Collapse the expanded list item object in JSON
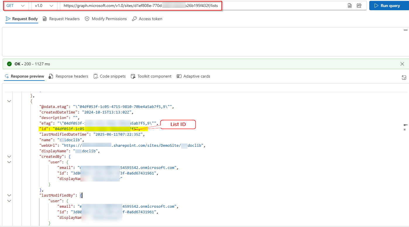 click(9, 101)
